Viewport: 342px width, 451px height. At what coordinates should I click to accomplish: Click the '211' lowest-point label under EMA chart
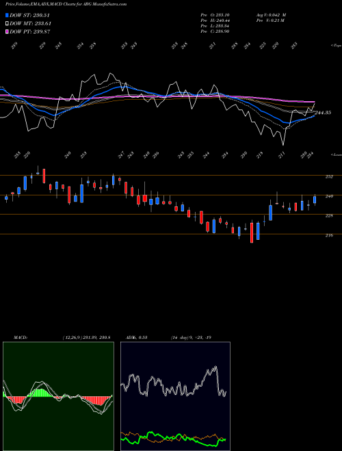pos(282,155)
